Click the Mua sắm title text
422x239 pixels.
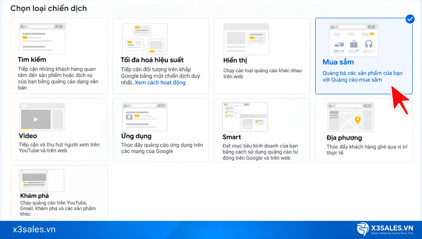pos(338,62)
